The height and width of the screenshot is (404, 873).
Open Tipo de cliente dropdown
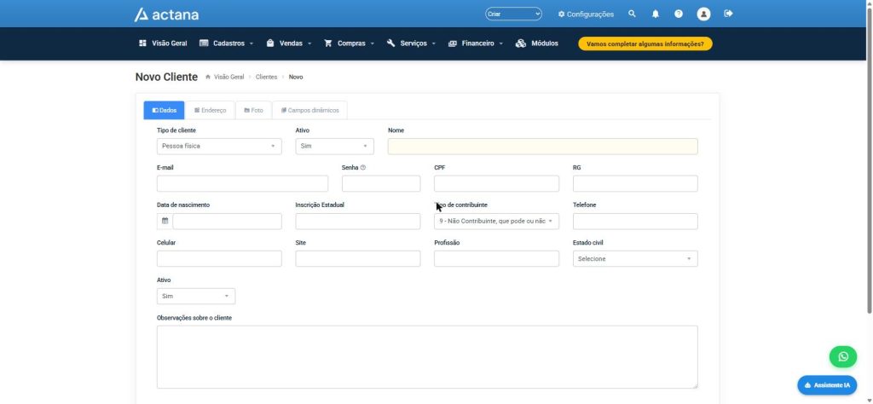pos(219,147)
